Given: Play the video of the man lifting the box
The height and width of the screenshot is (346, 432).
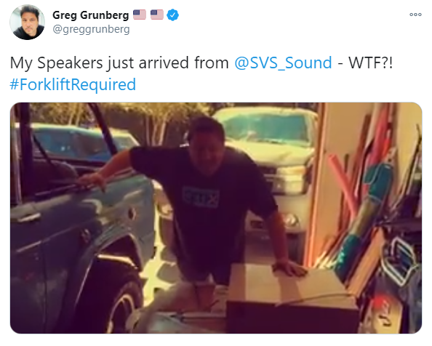Looking at the screenshot, I should (216, 218).
